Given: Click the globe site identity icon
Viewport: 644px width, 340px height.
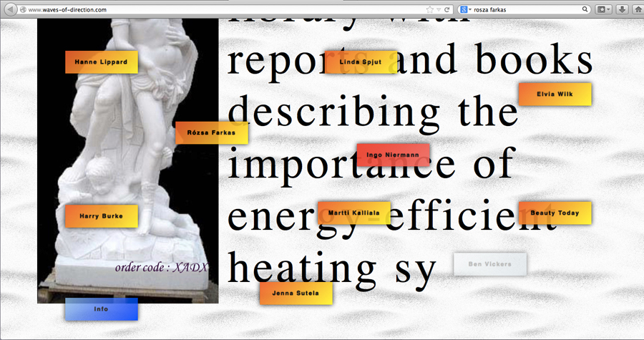Looking at the screenshot, I should pyautogui.click(x=23, y=9).
